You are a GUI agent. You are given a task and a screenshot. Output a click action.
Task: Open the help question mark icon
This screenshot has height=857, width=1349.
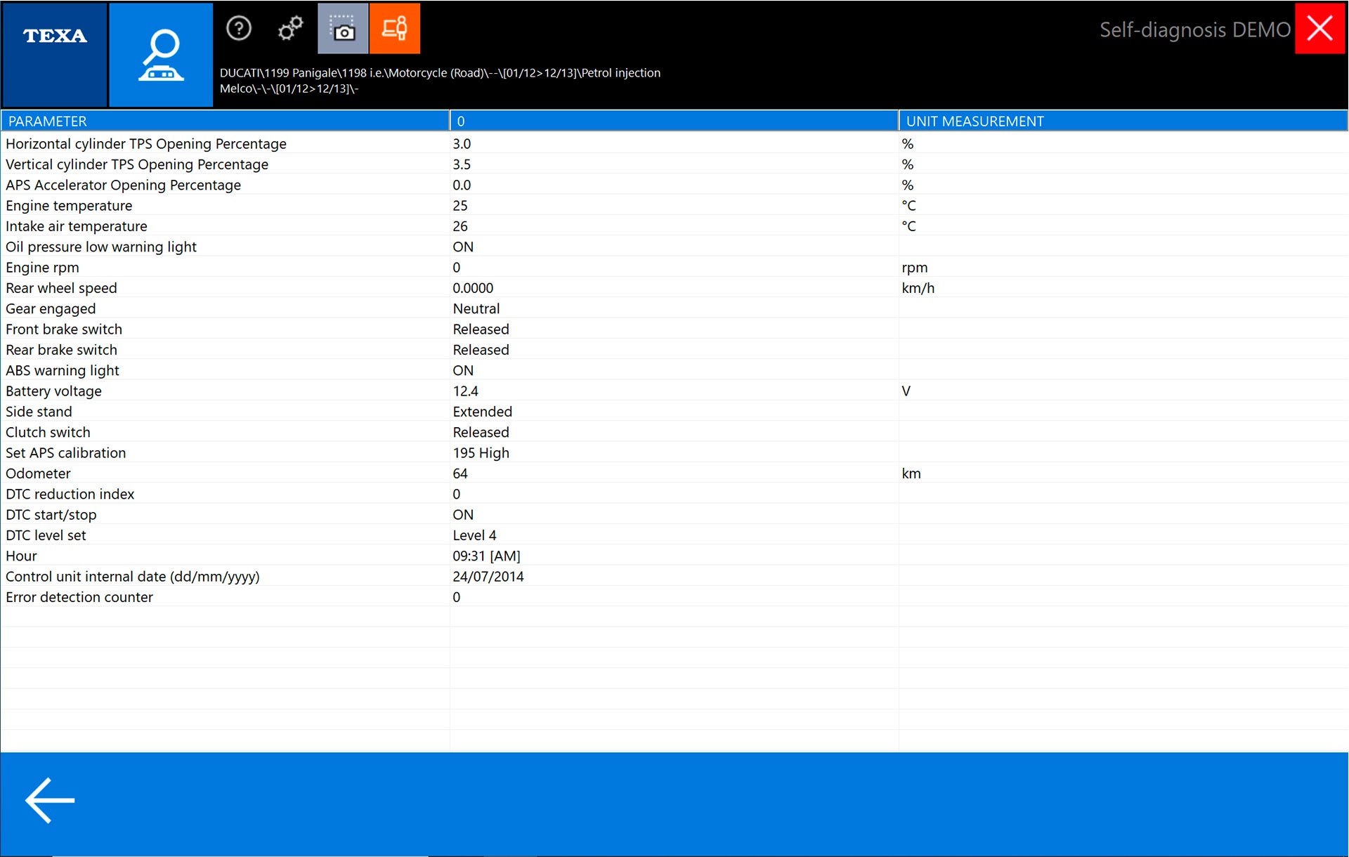pyautogui.click(x=239, y=29)
